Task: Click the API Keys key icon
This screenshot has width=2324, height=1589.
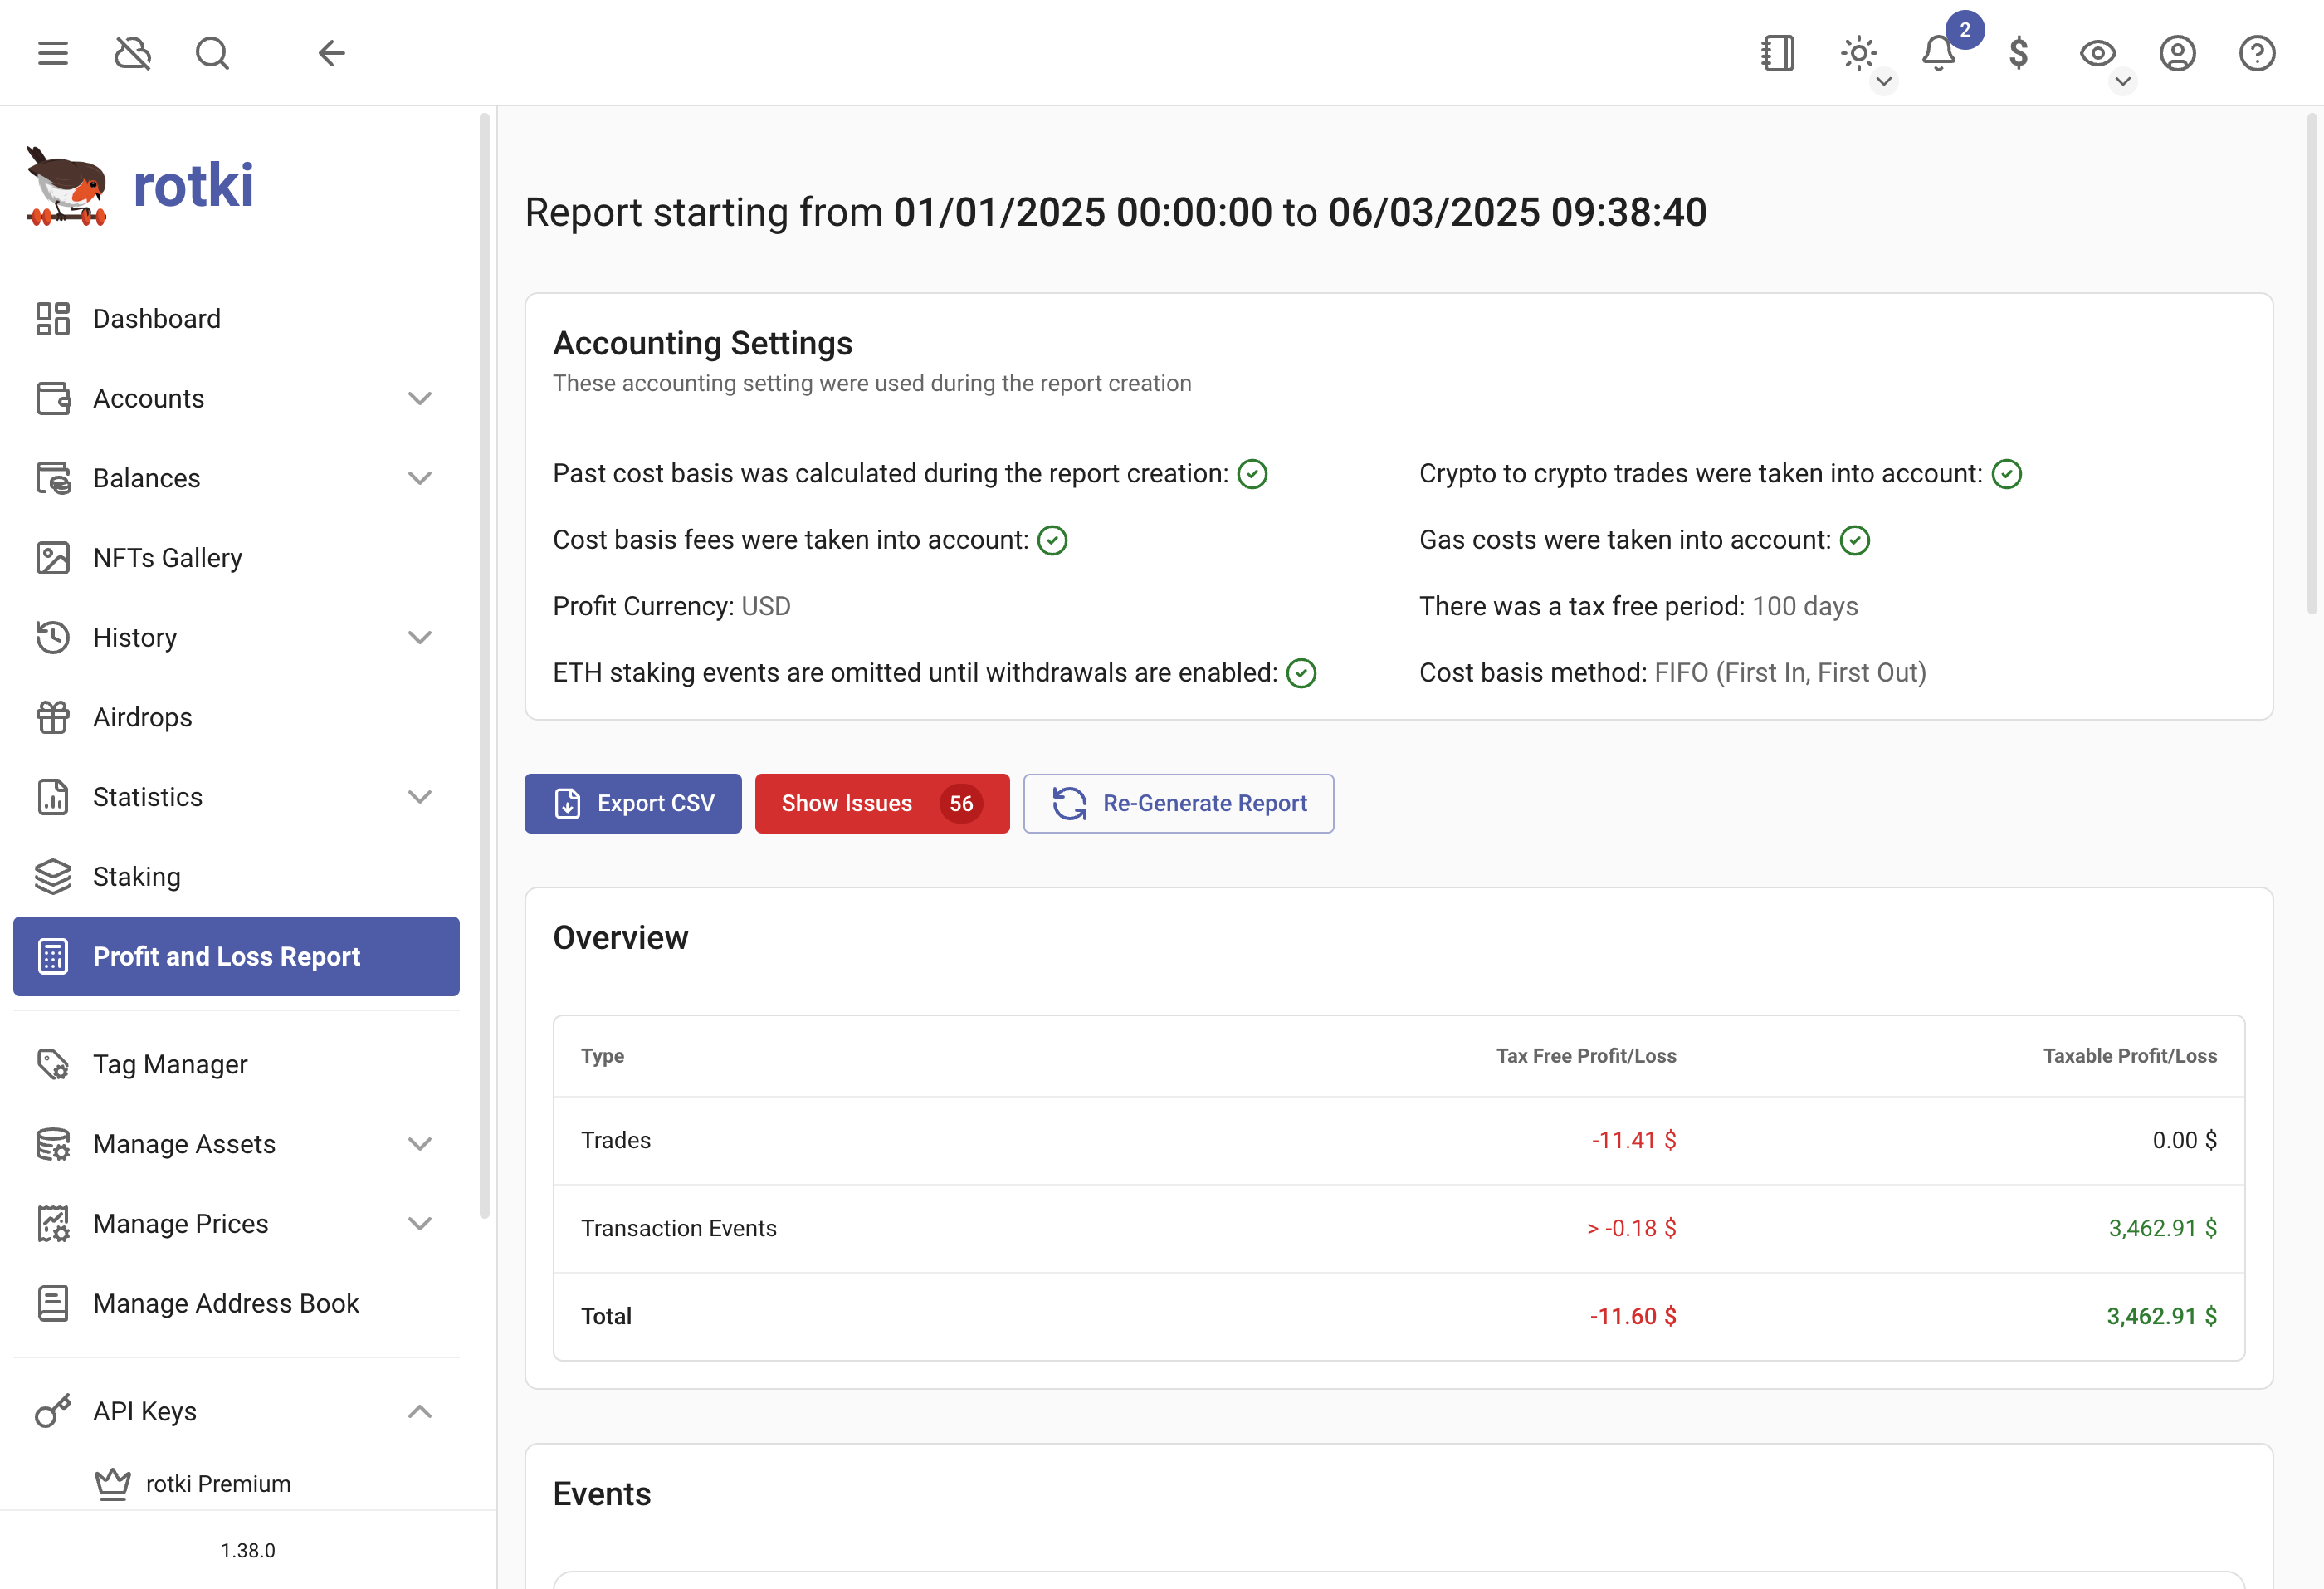Action: tap(53, 1411)
